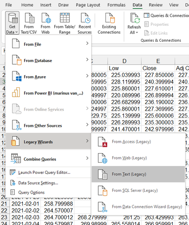Choose From SQL Server (Legacy) wizard

point(138,191)
